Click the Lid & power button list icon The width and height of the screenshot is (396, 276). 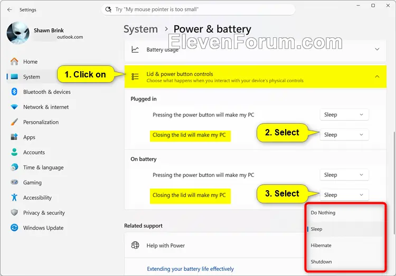coord(135,76)
